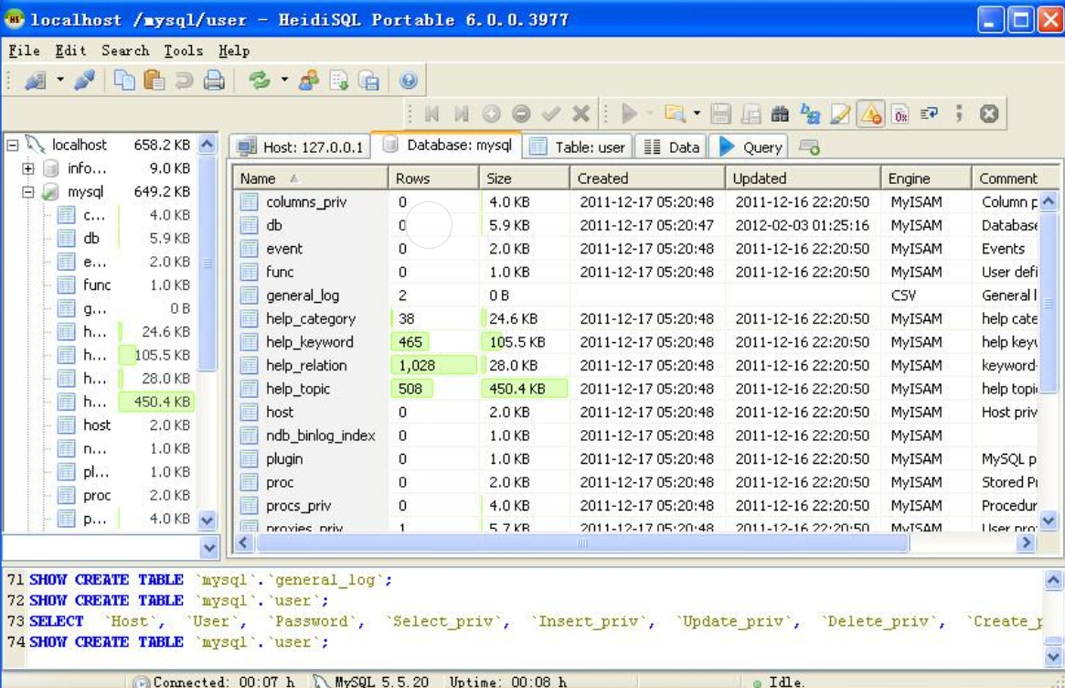Image resolution: width=1065 pixels, height=688 pixels.
Task: Select the help_topic table row
Action: coord(298,389)
